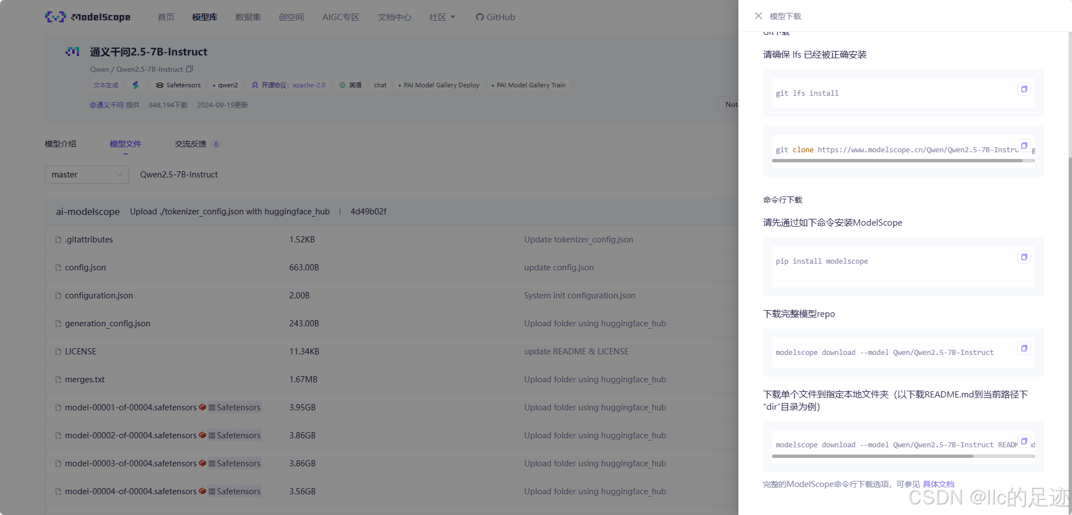Switch to 模型文件 tab
Viewport: 1072px width, 515px height.
coord(126,144)
